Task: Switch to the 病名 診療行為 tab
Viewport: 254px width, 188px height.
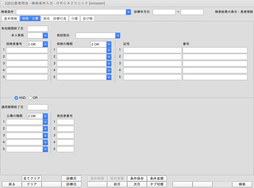Action: [55, 18]
